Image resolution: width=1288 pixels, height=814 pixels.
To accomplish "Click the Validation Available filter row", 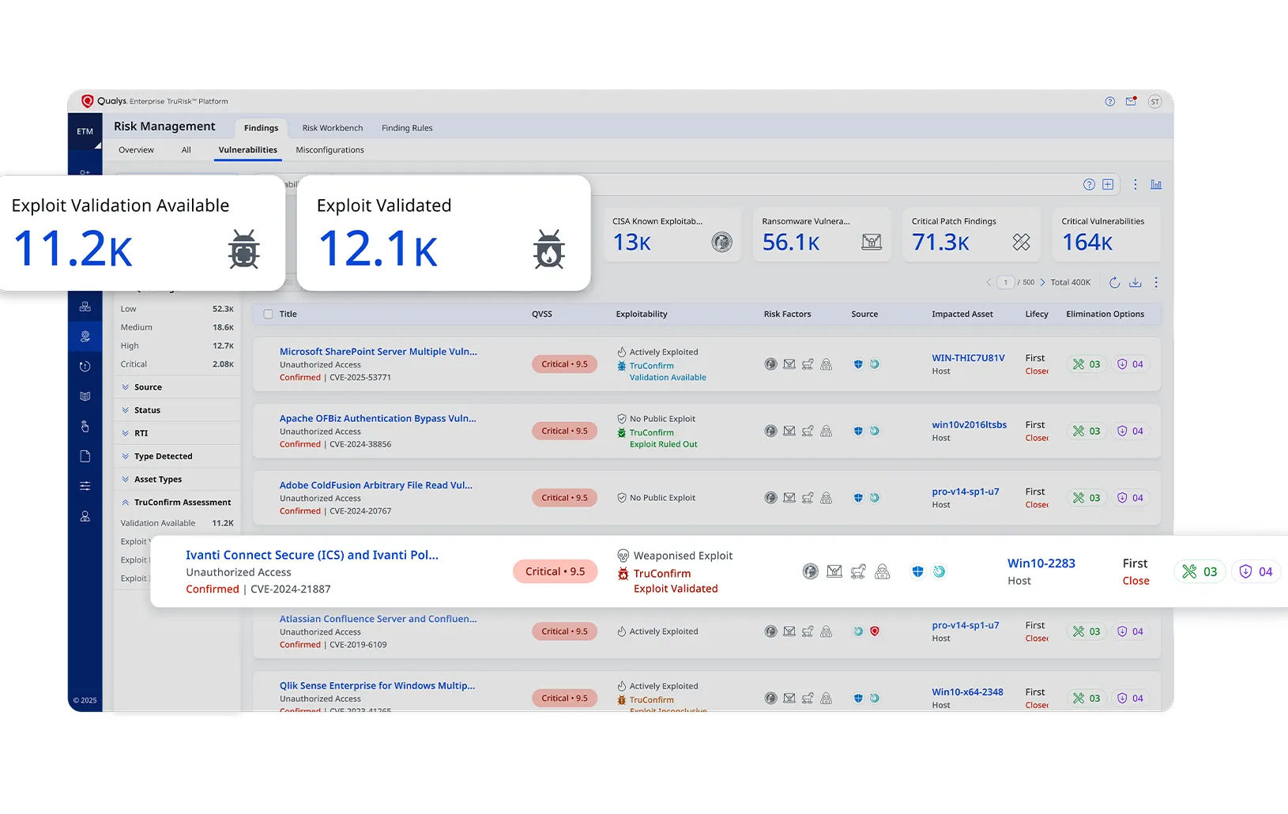I will [x=176, y=523].
